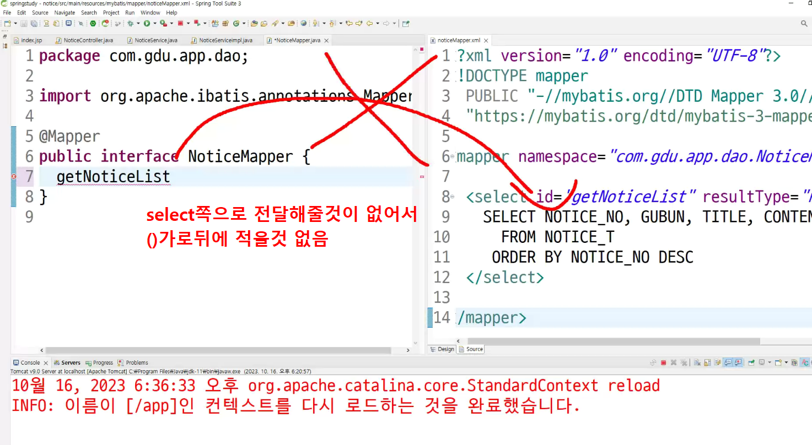The width and height of the screenshot is (812, 445).
Task: Click the Debug bug icon
Action: 131,24
